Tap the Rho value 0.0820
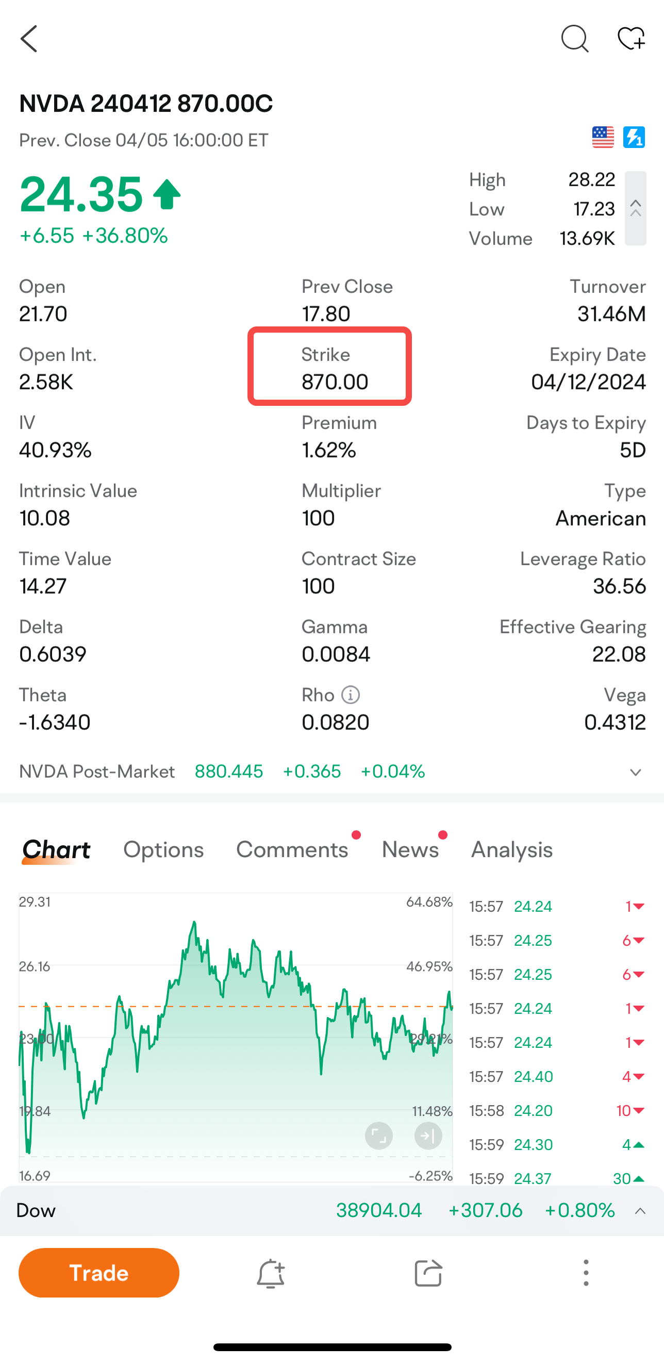Viewport: 664px width, 1363px height. click(336, 723)
